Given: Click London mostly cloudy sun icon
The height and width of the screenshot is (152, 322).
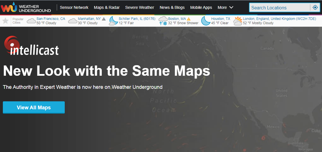Looking at the screenshot, I should (238, 21).
